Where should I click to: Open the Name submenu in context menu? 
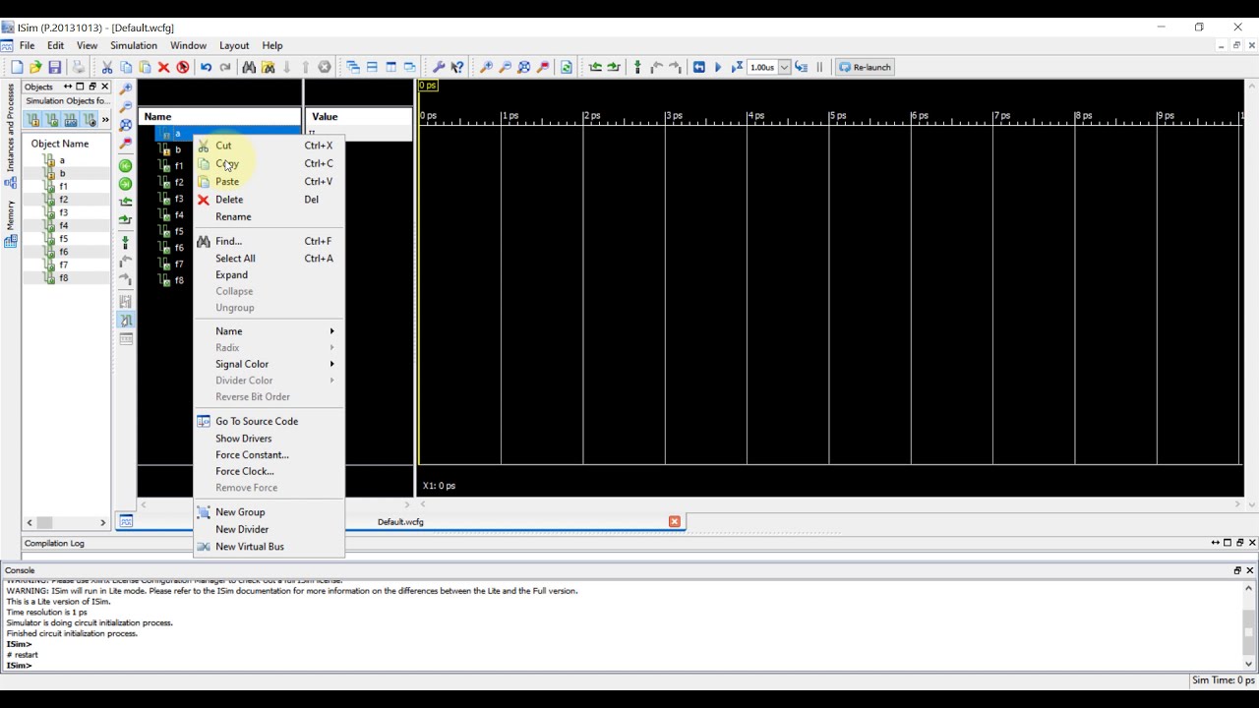tap(269, 331)
